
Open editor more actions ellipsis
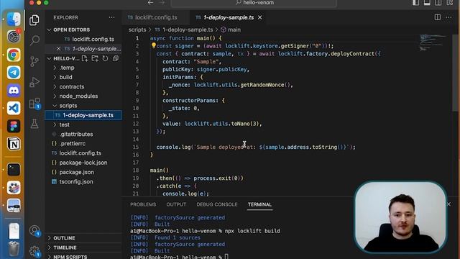pyautogui.click(x=448, y=17)
